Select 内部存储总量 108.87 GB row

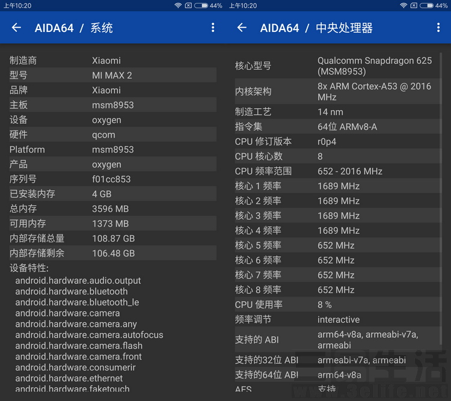click(113, 238)
